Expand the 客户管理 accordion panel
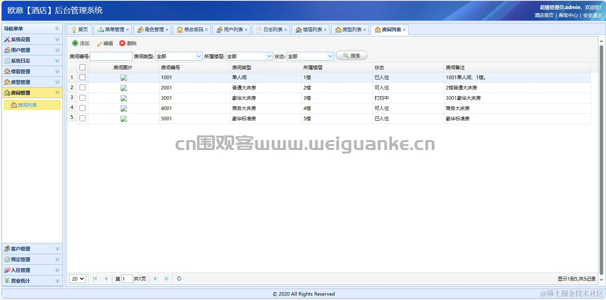Viewport: 606px width, 300px height. click(32, 249)
